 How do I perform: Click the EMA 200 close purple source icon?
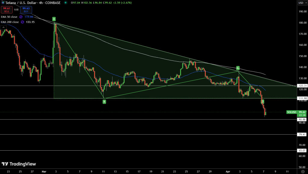pos(22,22)
